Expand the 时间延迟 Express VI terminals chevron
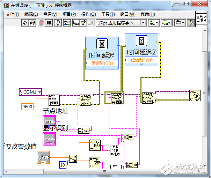 (102, 67)
